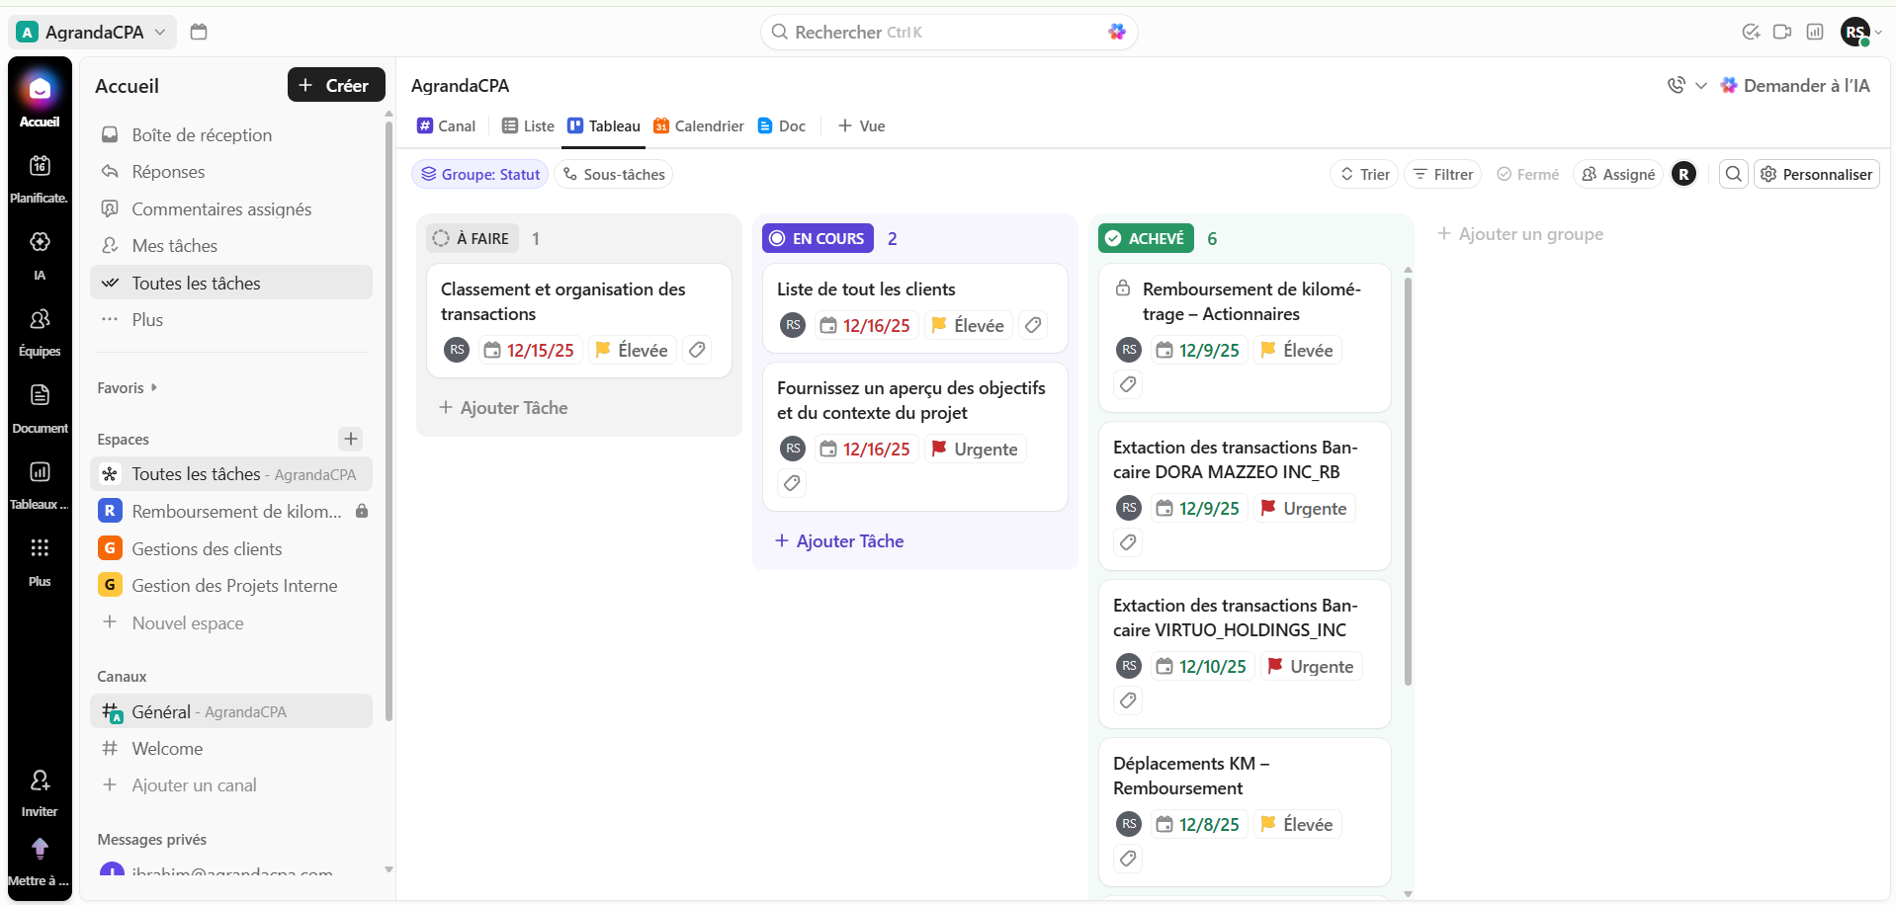
Task: Click the AI sparkle icon in search bar
Action: coord(1117,32)
